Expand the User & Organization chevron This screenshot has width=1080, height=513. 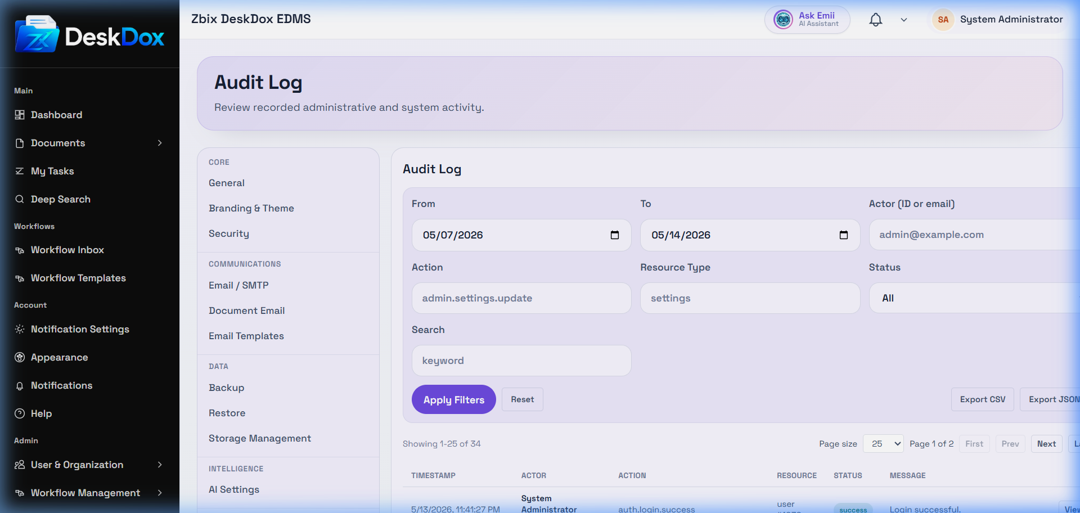pyautogui.click(x=160, y=465)
